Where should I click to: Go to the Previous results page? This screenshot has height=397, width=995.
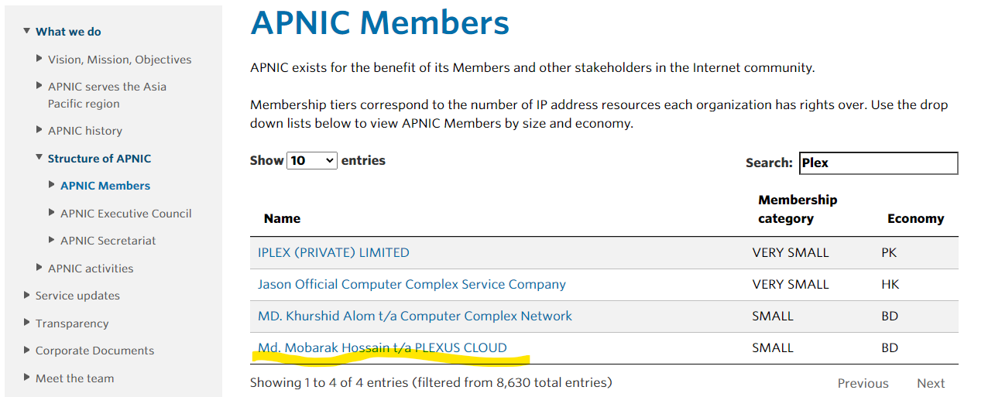[x=863, y=383]
